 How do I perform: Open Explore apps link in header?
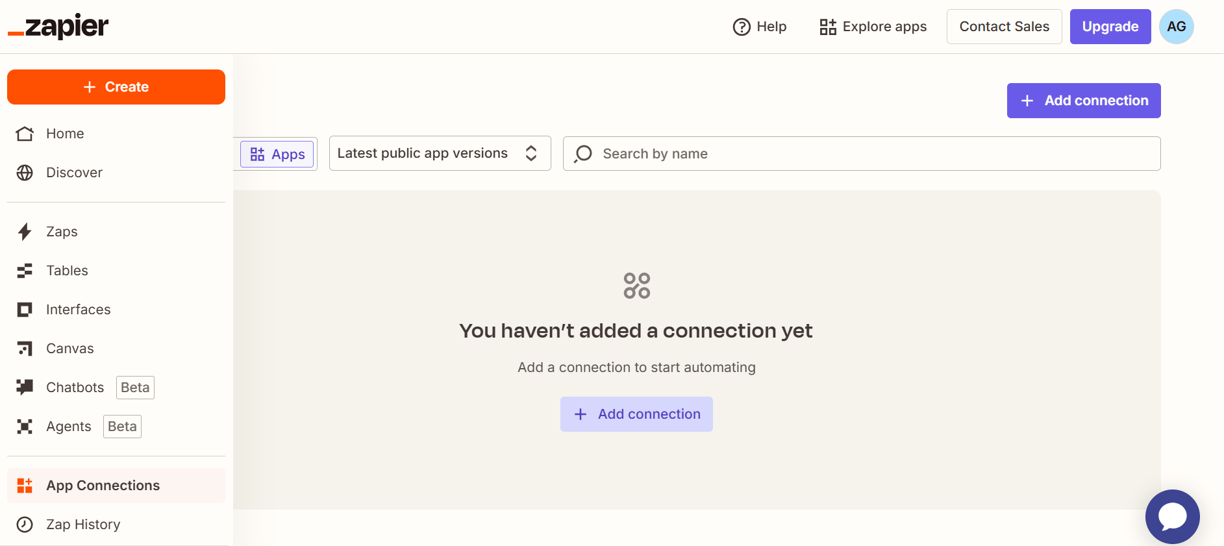click(873, 27)
